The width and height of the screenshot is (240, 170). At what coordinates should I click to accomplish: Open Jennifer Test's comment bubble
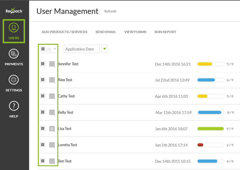click(52, 64)
